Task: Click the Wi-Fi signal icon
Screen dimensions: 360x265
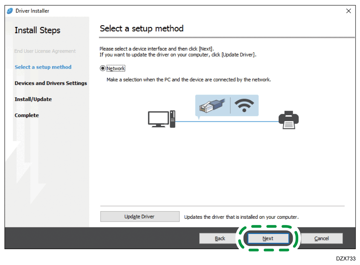Action: 244,105
